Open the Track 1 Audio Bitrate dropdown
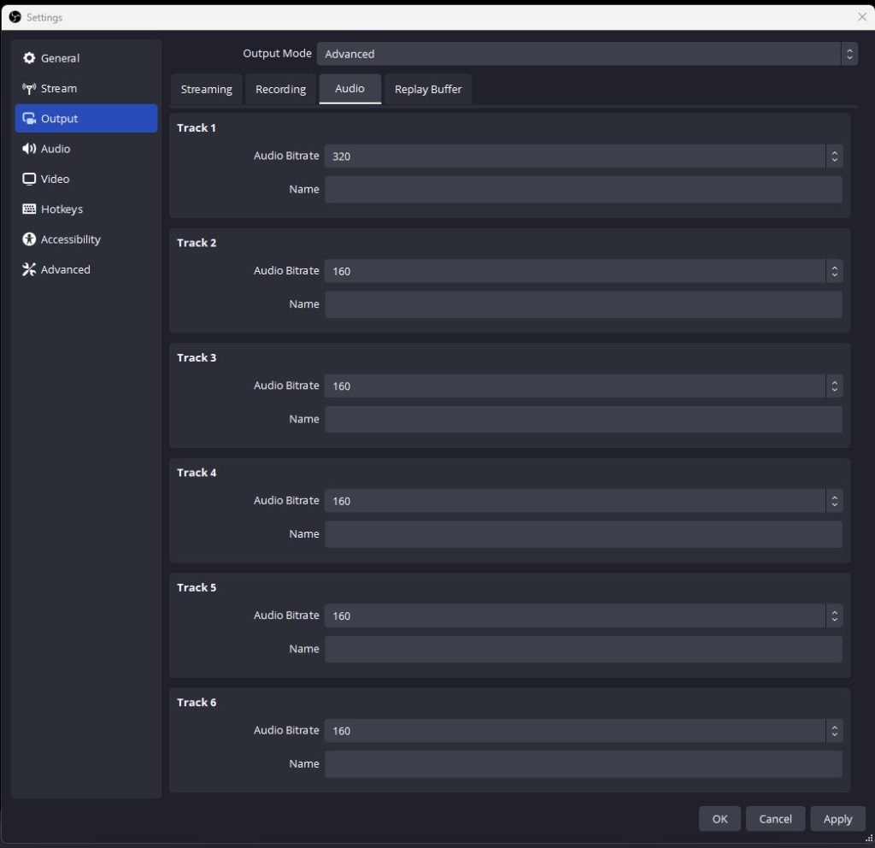The image size is (875, 848). [583, 156]
